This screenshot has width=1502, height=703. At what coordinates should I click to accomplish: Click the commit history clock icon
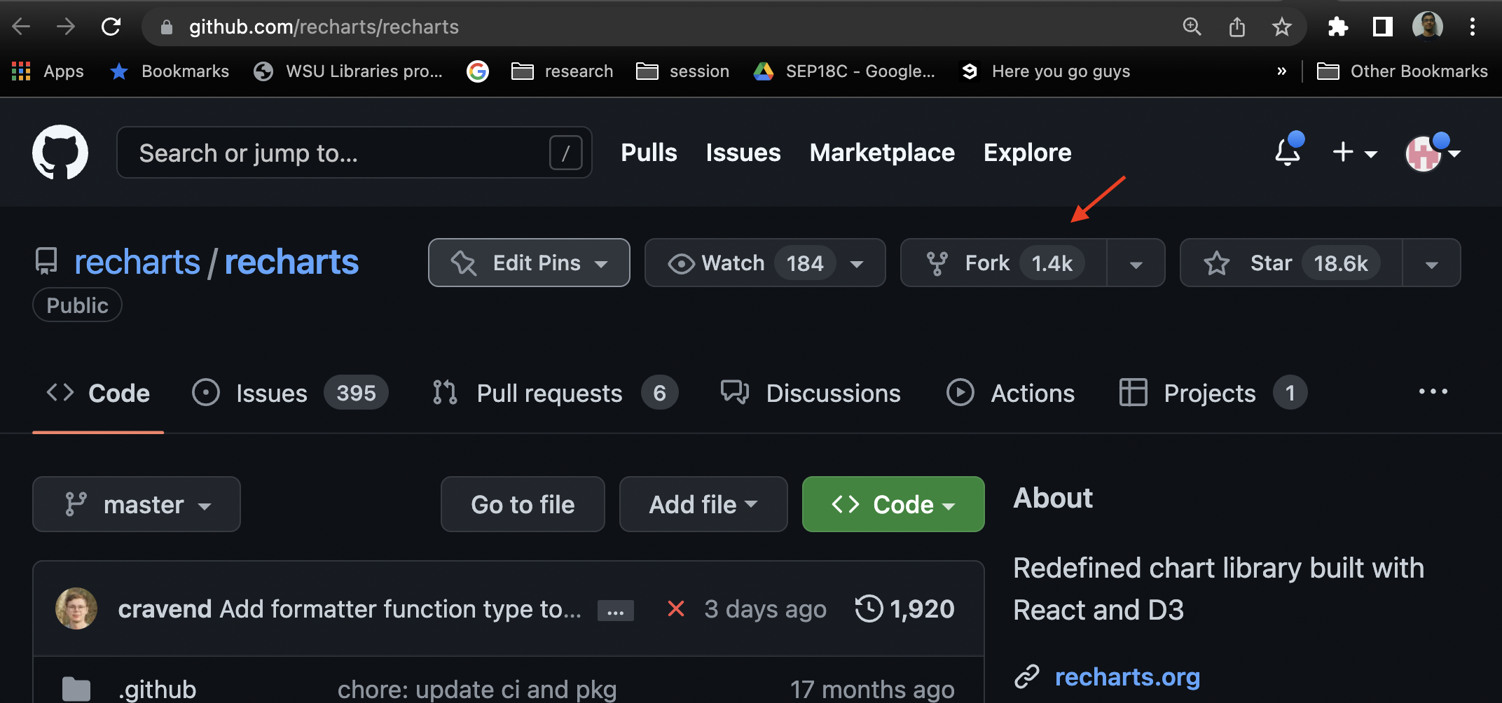coord(868,608)
